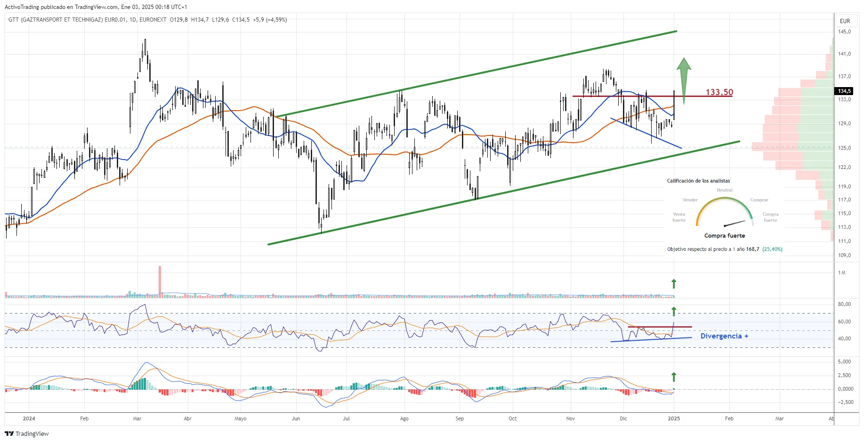Click the 145,0 level on the price axis
Screen dimensions: 864x442
point(844,32)
